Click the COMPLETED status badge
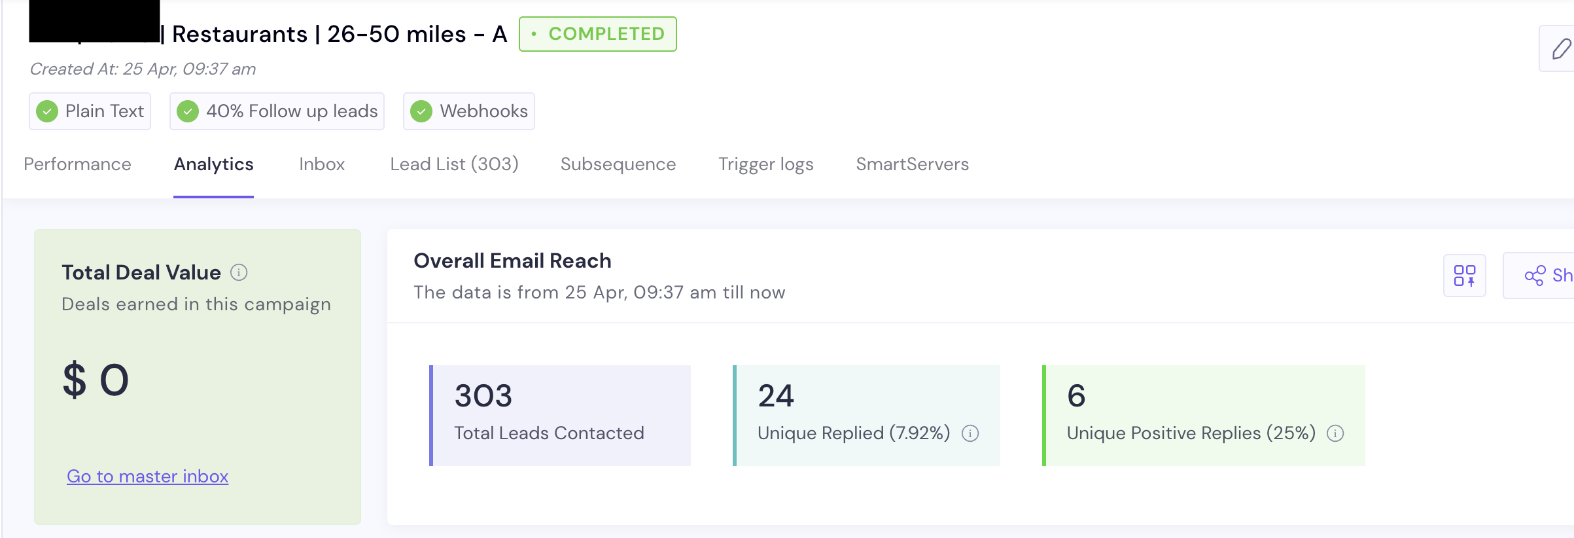This screenshot has width=1574, height=538. [597, 34]
